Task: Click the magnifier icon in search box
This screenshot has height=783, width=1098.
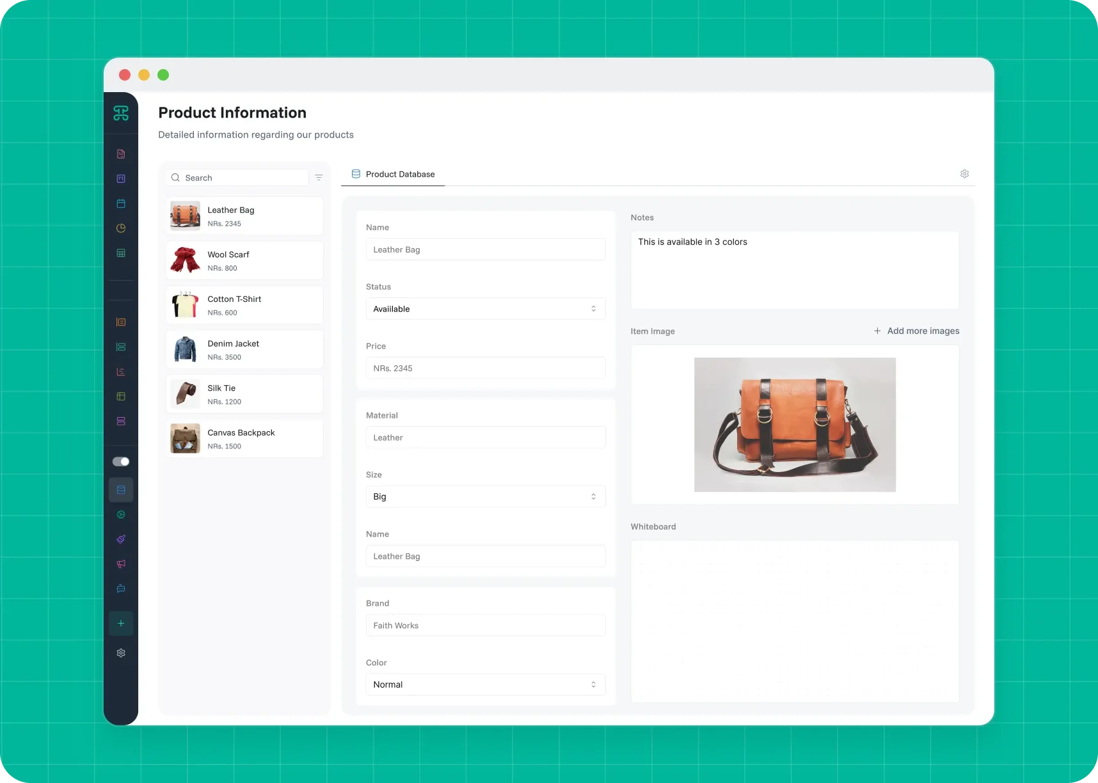Action: coord(175,178)
